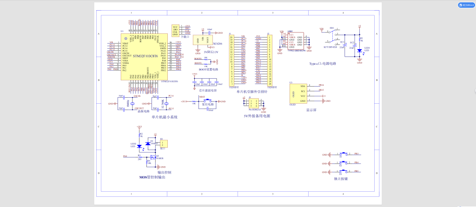Viewport: 476px width, 207px height.
Task: Select the LED1 power indicator symbol
Action: (359, 50)
